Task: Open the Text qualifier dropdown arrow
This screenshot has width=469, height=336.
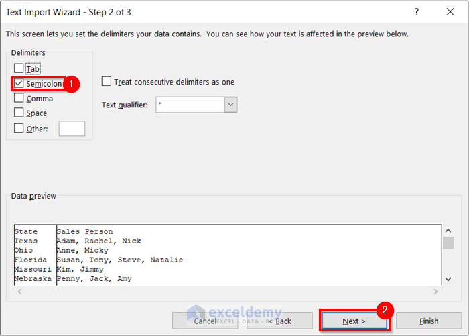Action: pyautogui.click(x=230, y=105)
